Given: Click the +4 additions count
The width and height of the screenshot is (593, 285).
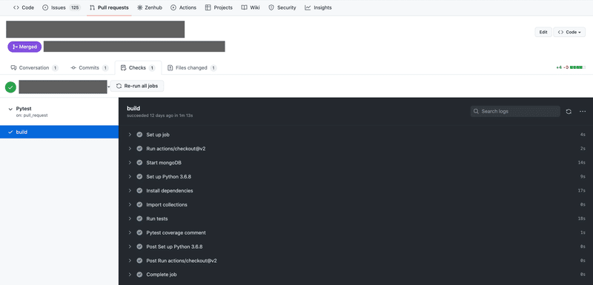Looking at the screenshot, I should (x=559, y=67).
